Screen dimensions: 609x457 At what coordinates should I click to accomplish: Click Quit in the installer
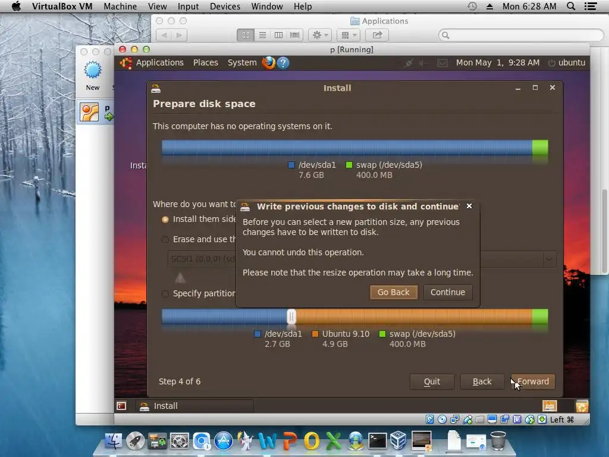432,381
